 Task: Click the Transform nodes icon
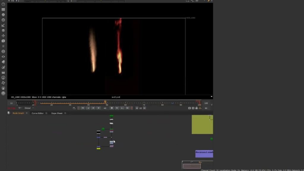point(3,36)
